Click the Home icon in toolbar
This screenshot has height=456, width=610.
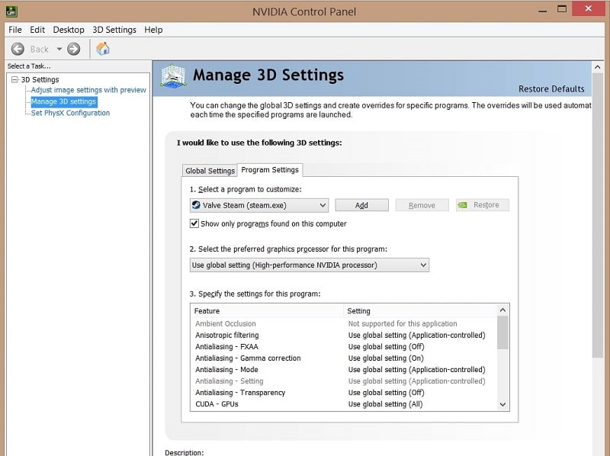(103, 49)
